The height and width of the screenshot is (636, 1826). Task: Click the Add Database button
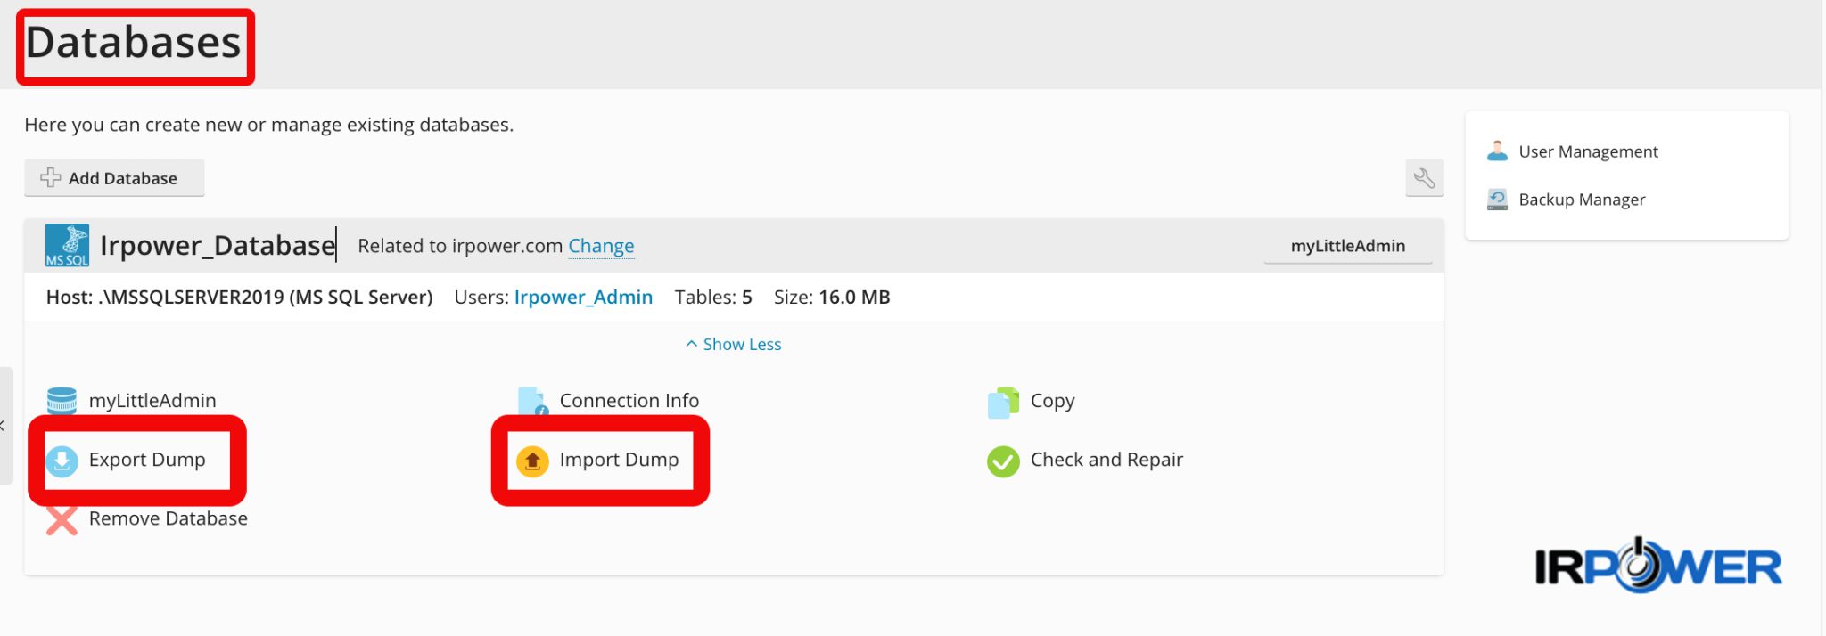[114, 178]
